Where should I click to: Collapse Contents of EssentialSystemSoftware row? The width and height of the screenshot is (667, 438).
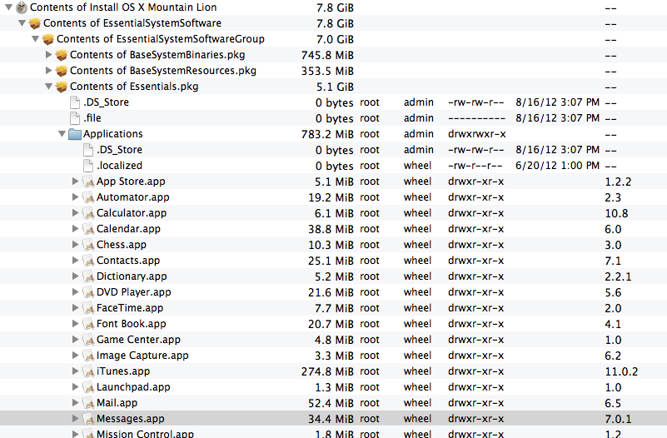22,23
